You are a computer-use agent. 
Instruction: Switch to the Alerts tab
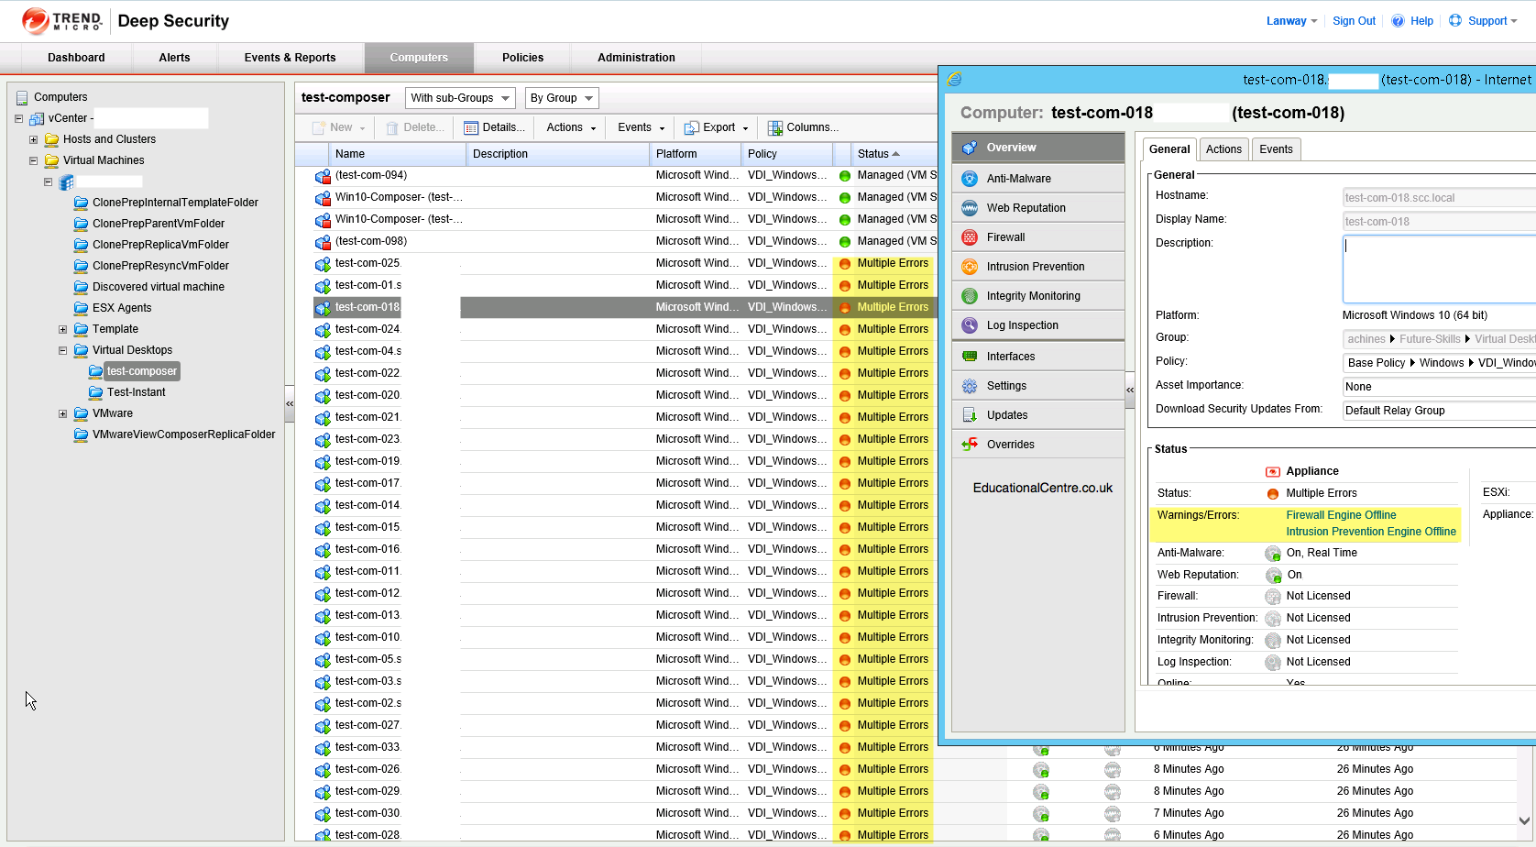click(x=174, y=58)
